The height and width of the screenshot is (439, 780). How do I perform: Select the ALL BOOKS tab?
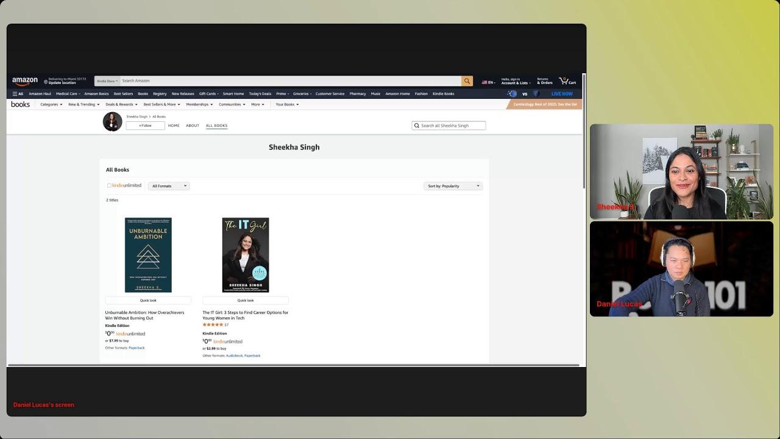216,126
